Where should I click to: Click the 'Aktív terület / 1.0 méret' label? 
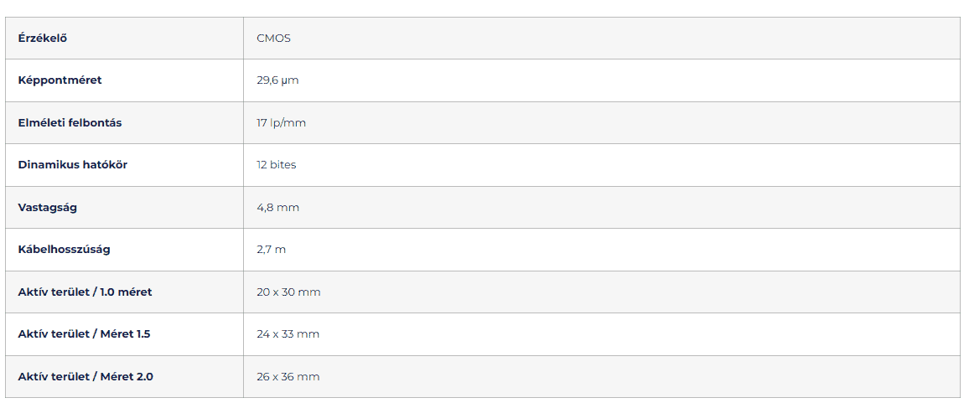click(x=85, y=292)
